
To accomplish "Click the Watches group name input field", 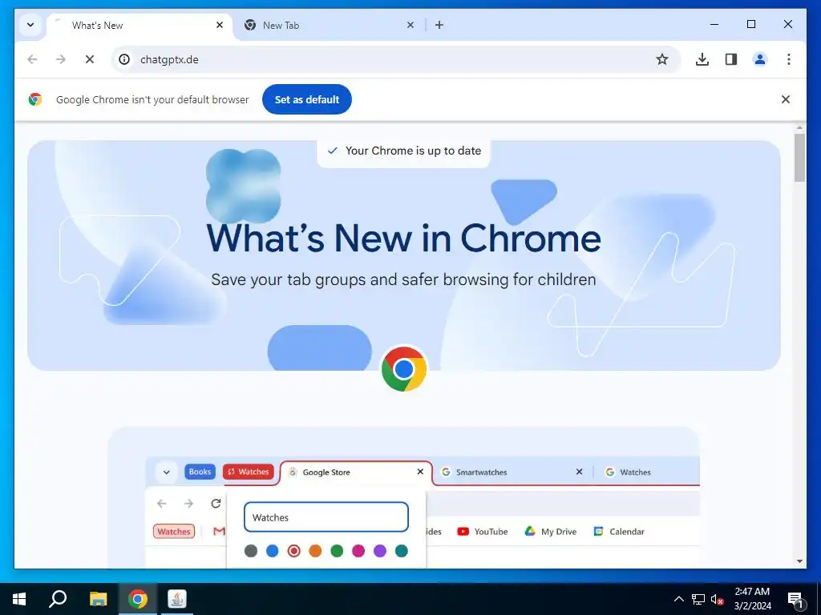I will 326,517.
